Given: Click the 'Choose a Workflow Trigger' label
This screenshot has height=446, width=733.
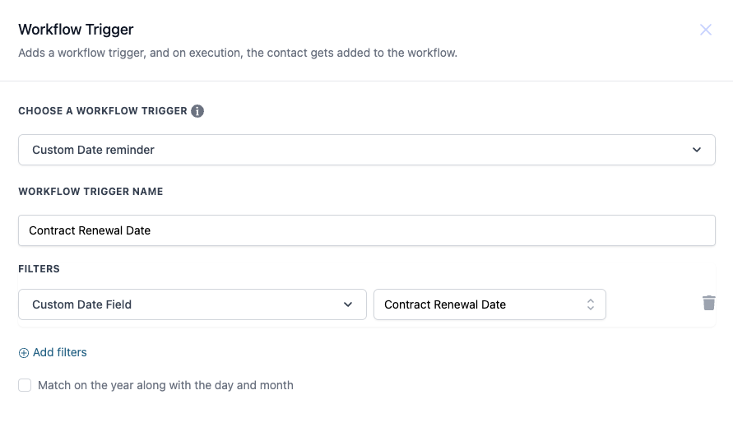Looking at the screenshot, I should [103, 111].
